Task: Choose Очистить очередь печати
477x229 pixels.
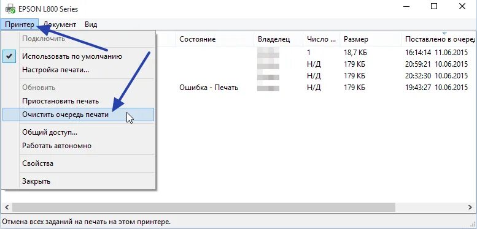Action: (x=79, y=114)
